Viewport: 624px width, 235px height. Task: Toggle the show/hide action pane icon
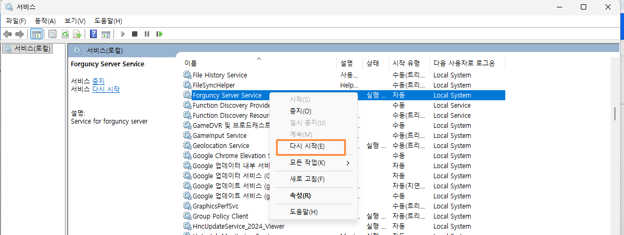(106, 34)
